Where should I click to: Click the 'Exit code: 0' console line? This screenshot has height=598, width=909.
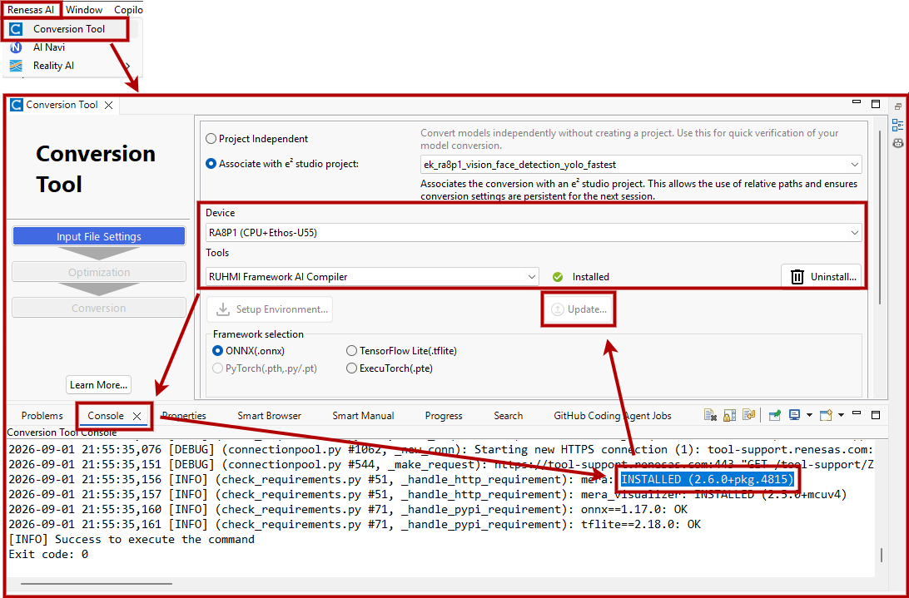pos(48,555)
